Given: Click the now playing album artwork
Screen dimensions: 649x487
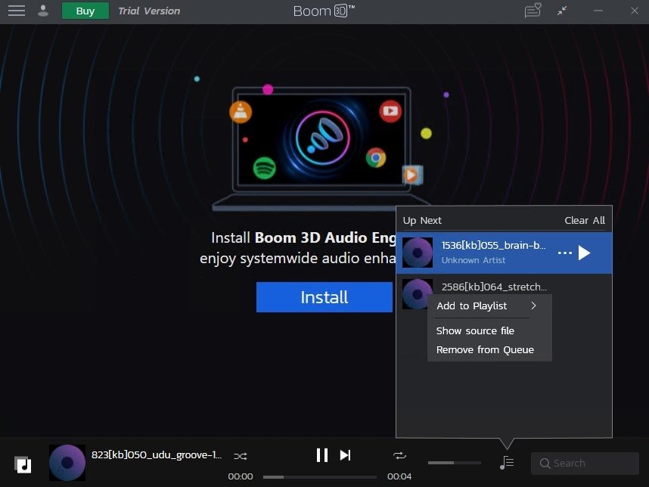Looking at the screenshot, I should [x=67, y=463].
